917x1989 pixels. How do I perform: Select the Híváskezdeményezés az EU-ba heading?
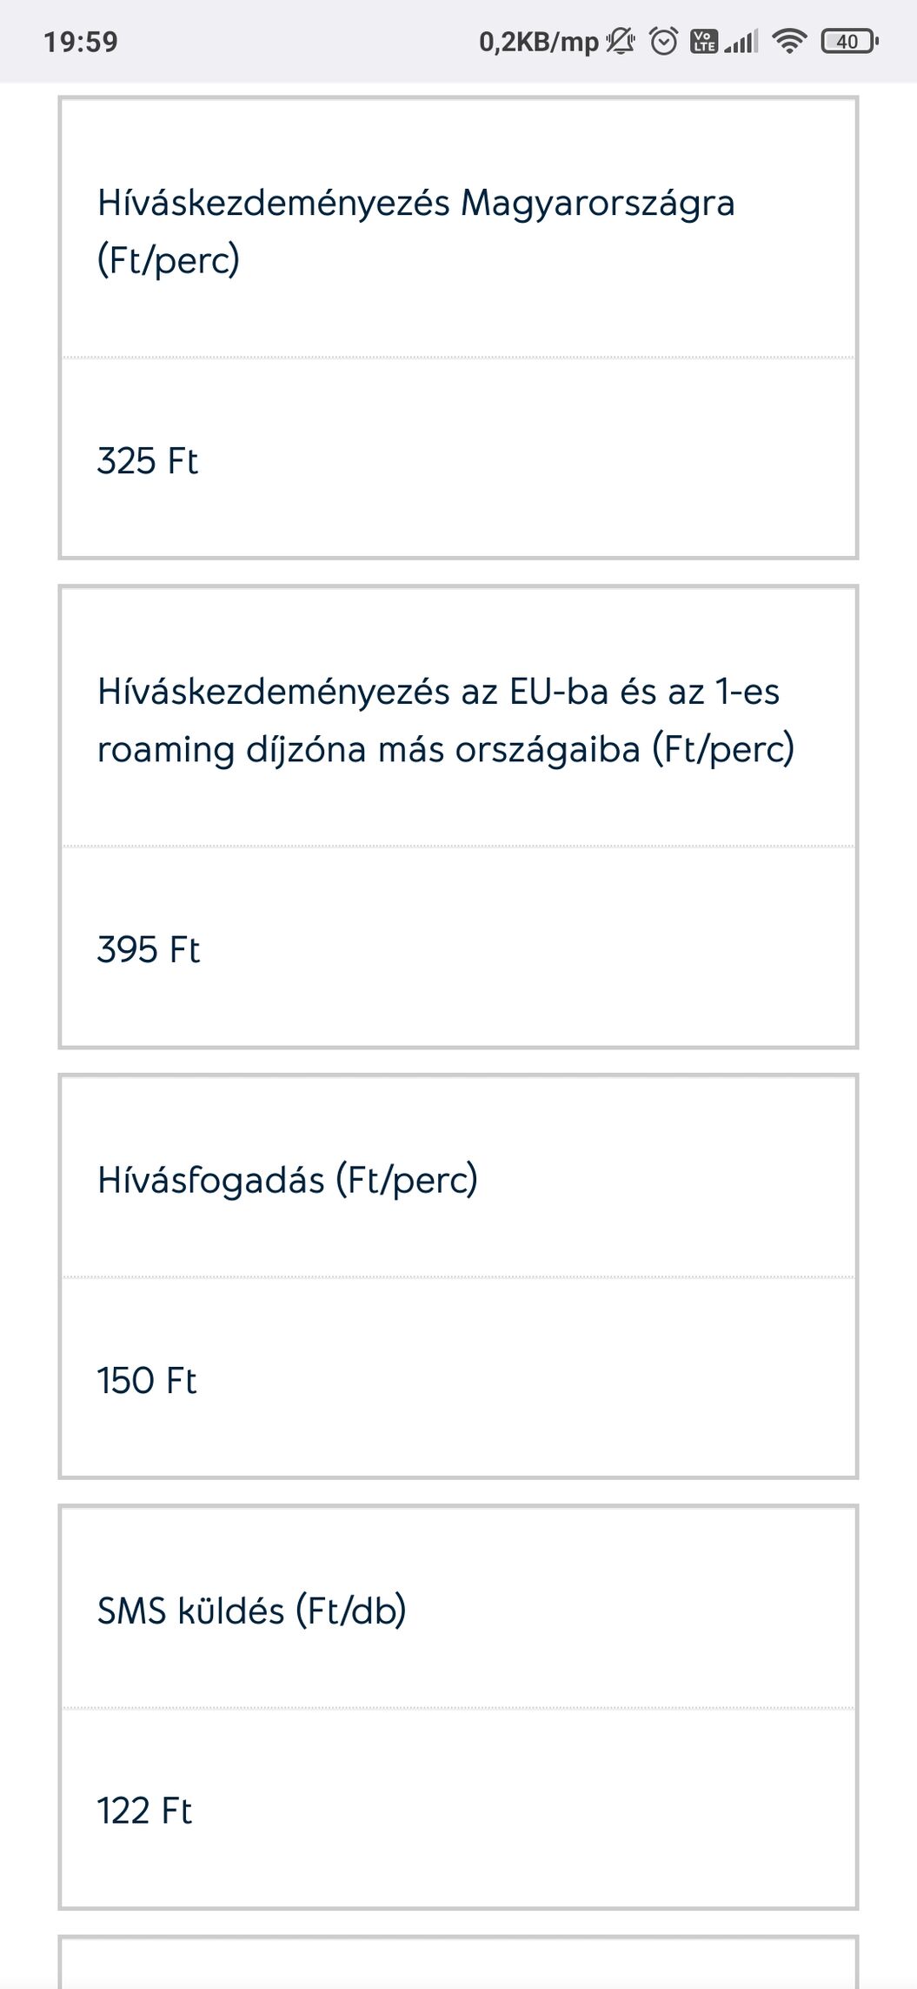446,720
